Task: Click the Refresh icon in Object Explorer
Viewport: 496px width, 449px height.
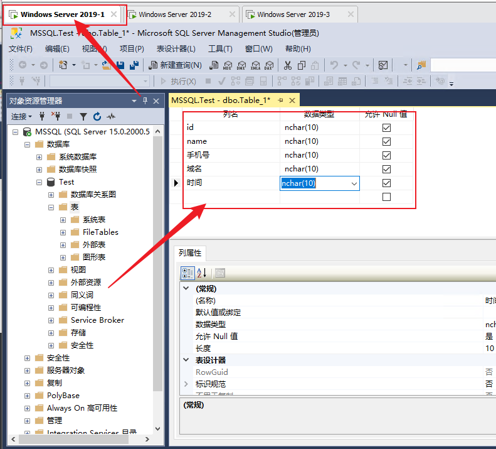Action: point(97,117)
